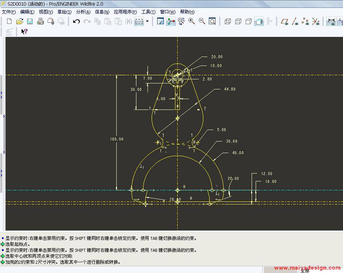
Task: Open the 文件(F) file menu
Action: coord(9,12)
